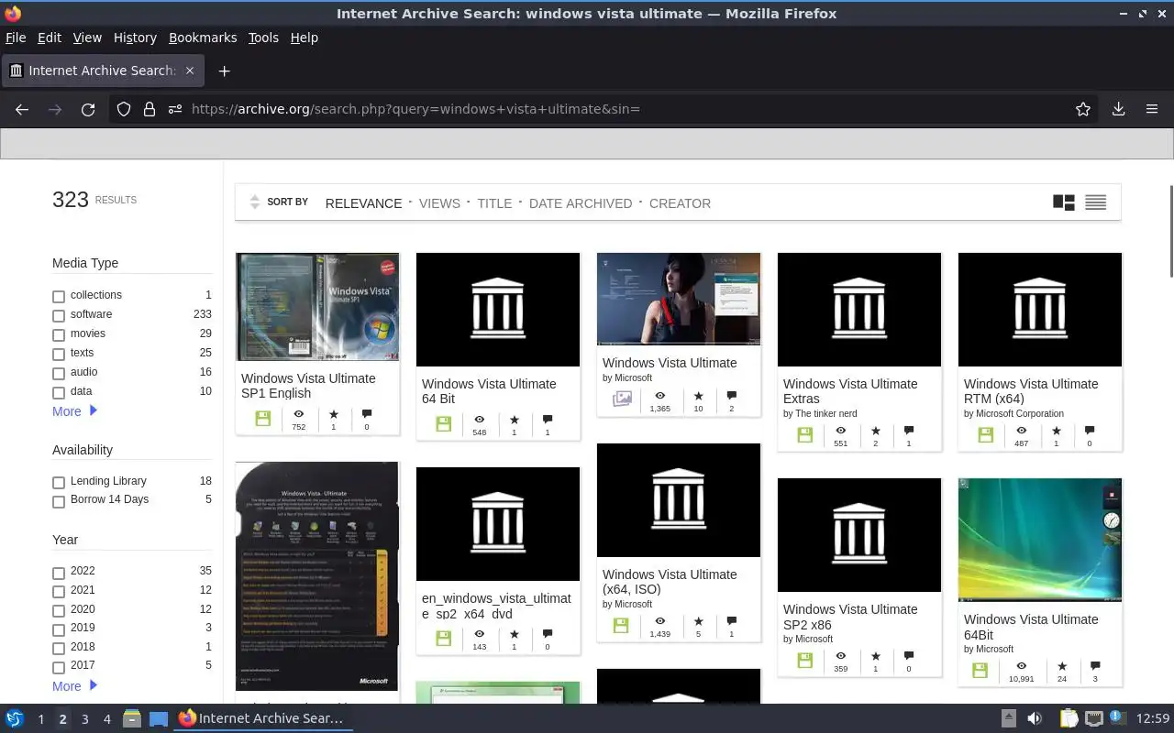Open the Windows Vista Ultimate SP1 English cover thumbnail
The height and width of the screenshot is (733, 1174).
(x=317, y=307)
